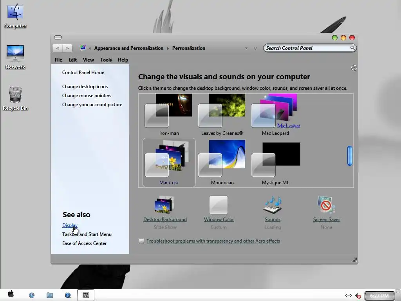Viewport: 401px width, 301px height.
Task: Open Troubleshoot problems with transparency link
Action: pos(213,241)
